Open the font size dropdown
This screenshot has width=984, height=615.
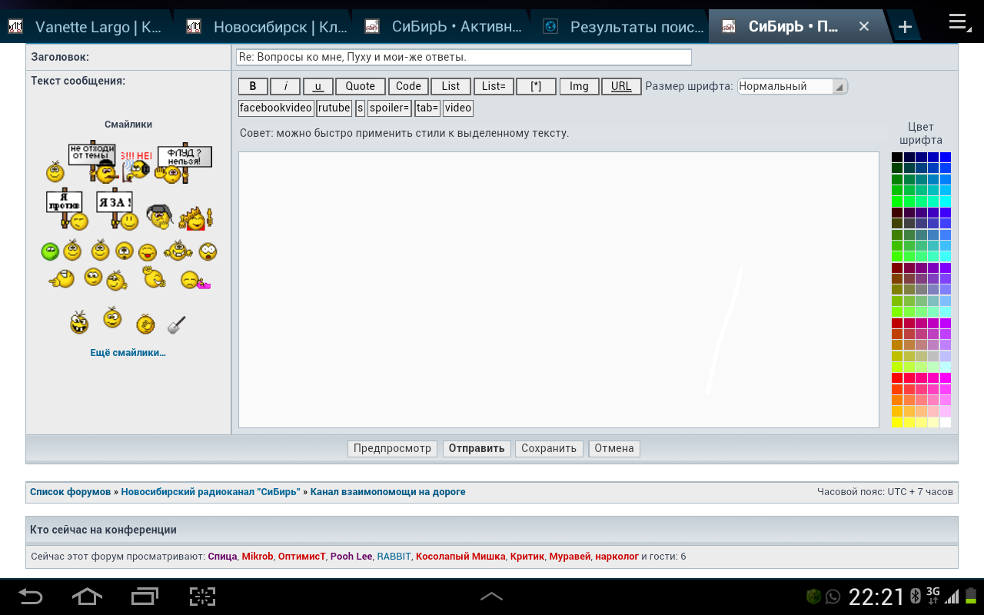pyautogui.click(x=792, y=86)
